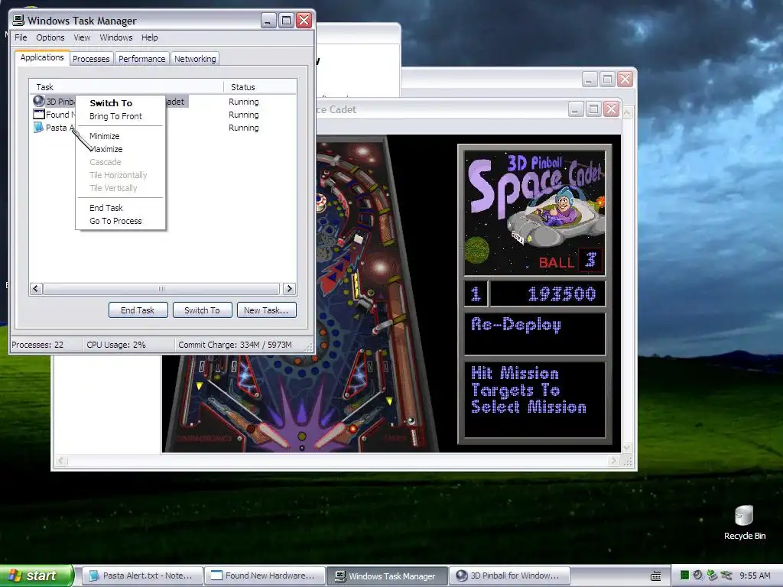783x587 pixels.
Task: Click the End Task button
Action: coord(138,310)
